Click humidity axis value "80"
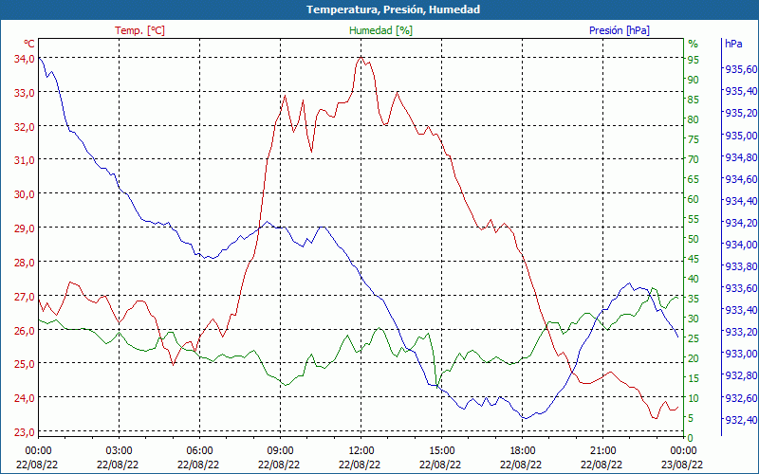The height and width of the screenshot is (474, 759). pos(694,119)
